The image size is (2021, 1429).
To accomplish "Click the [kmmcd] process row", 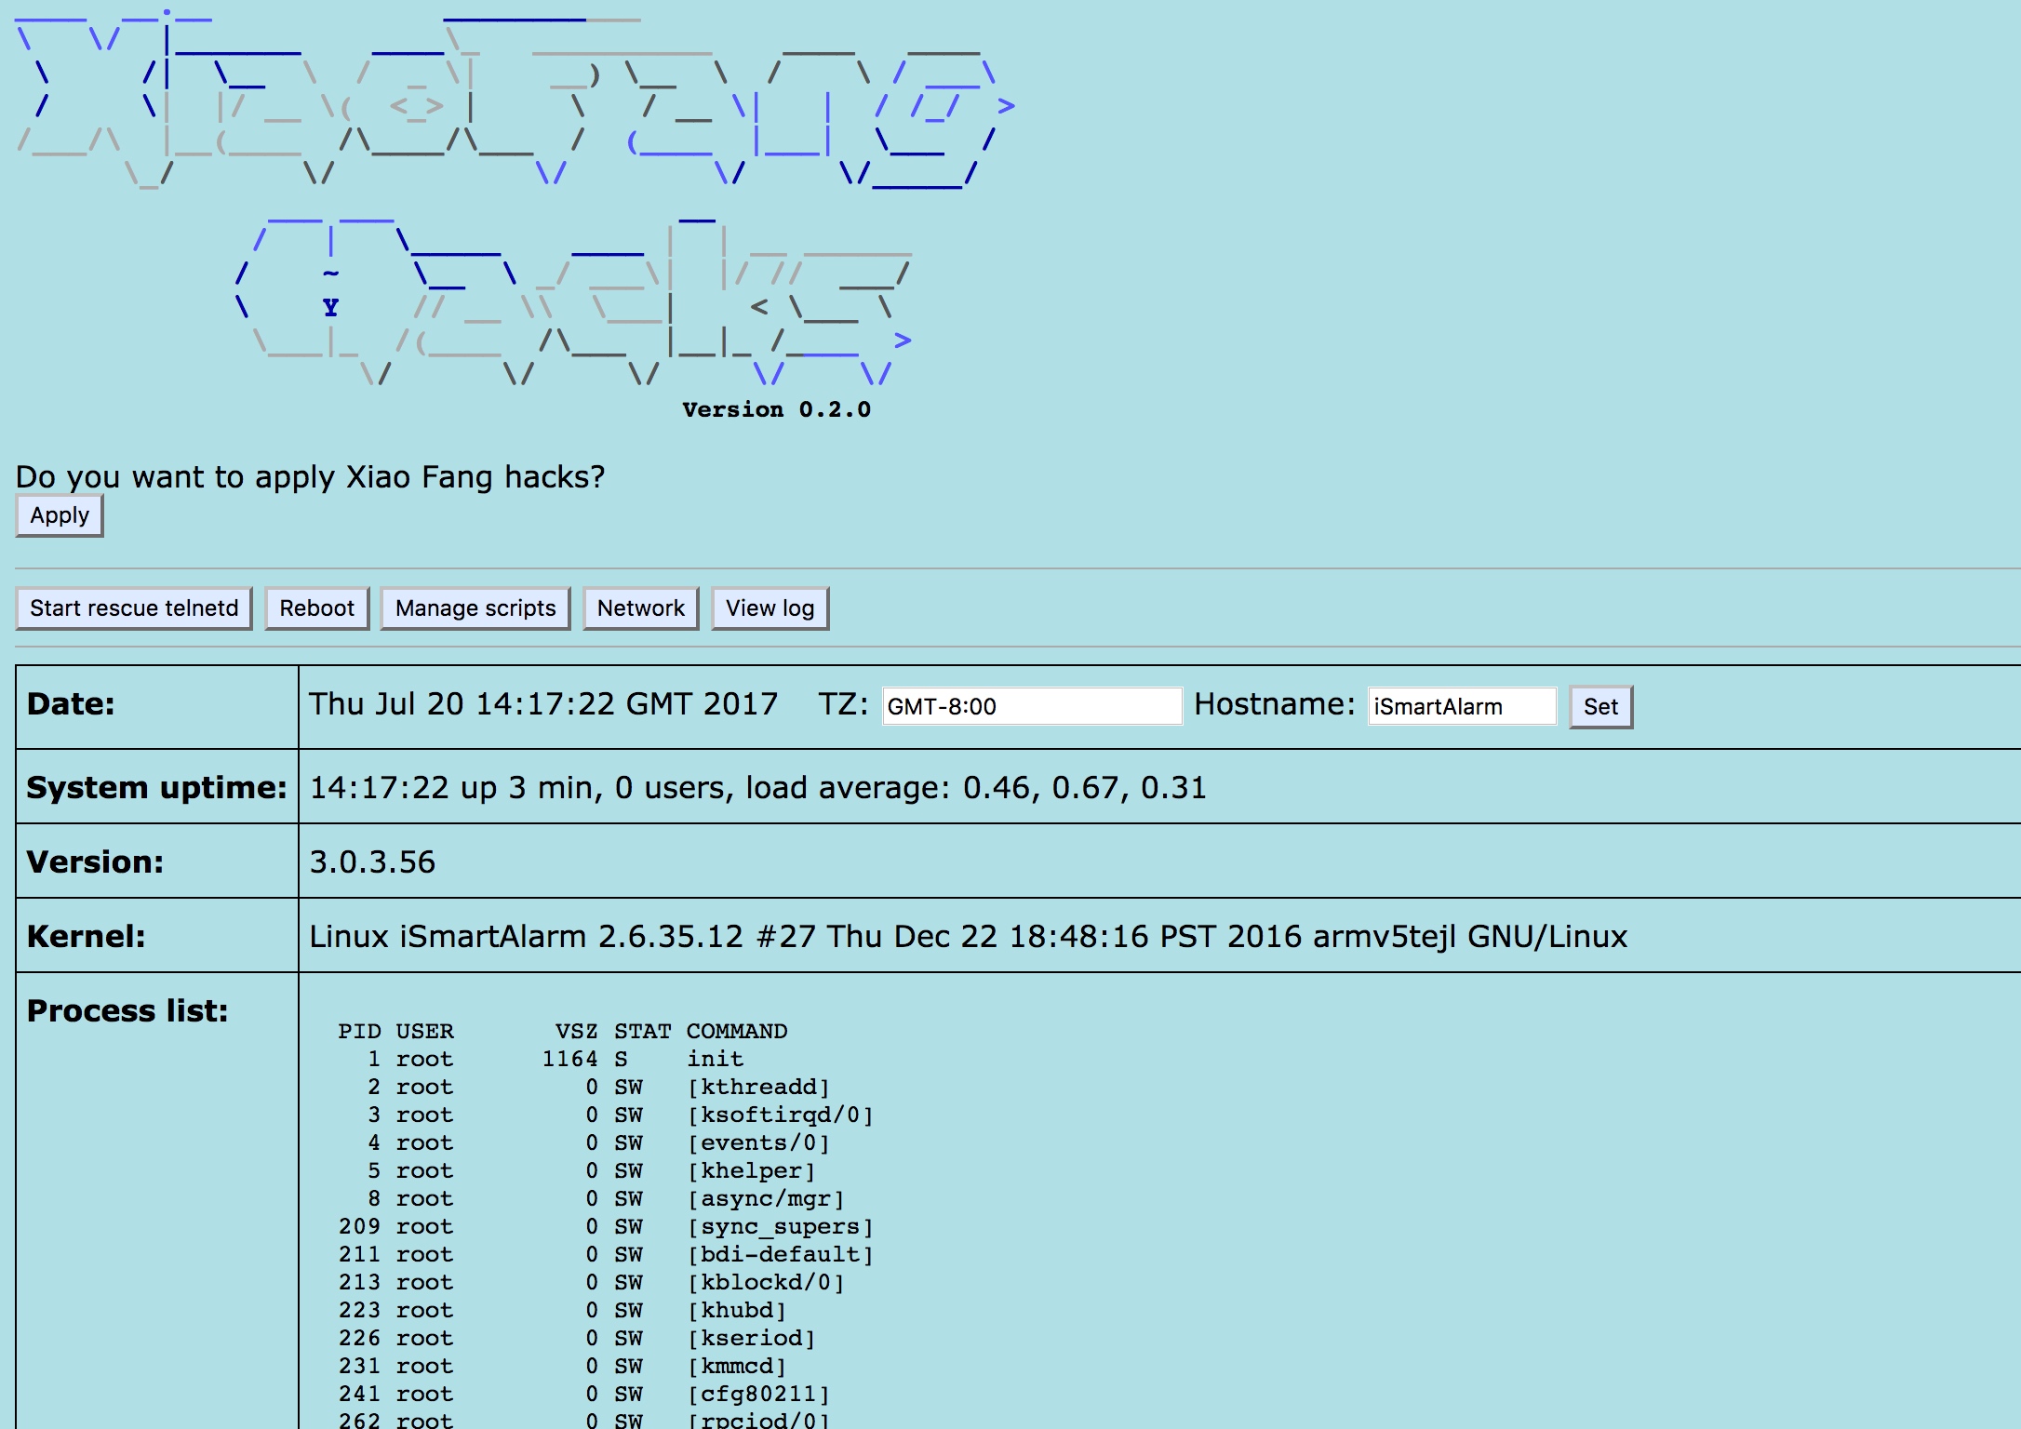I will point(562,1367).
